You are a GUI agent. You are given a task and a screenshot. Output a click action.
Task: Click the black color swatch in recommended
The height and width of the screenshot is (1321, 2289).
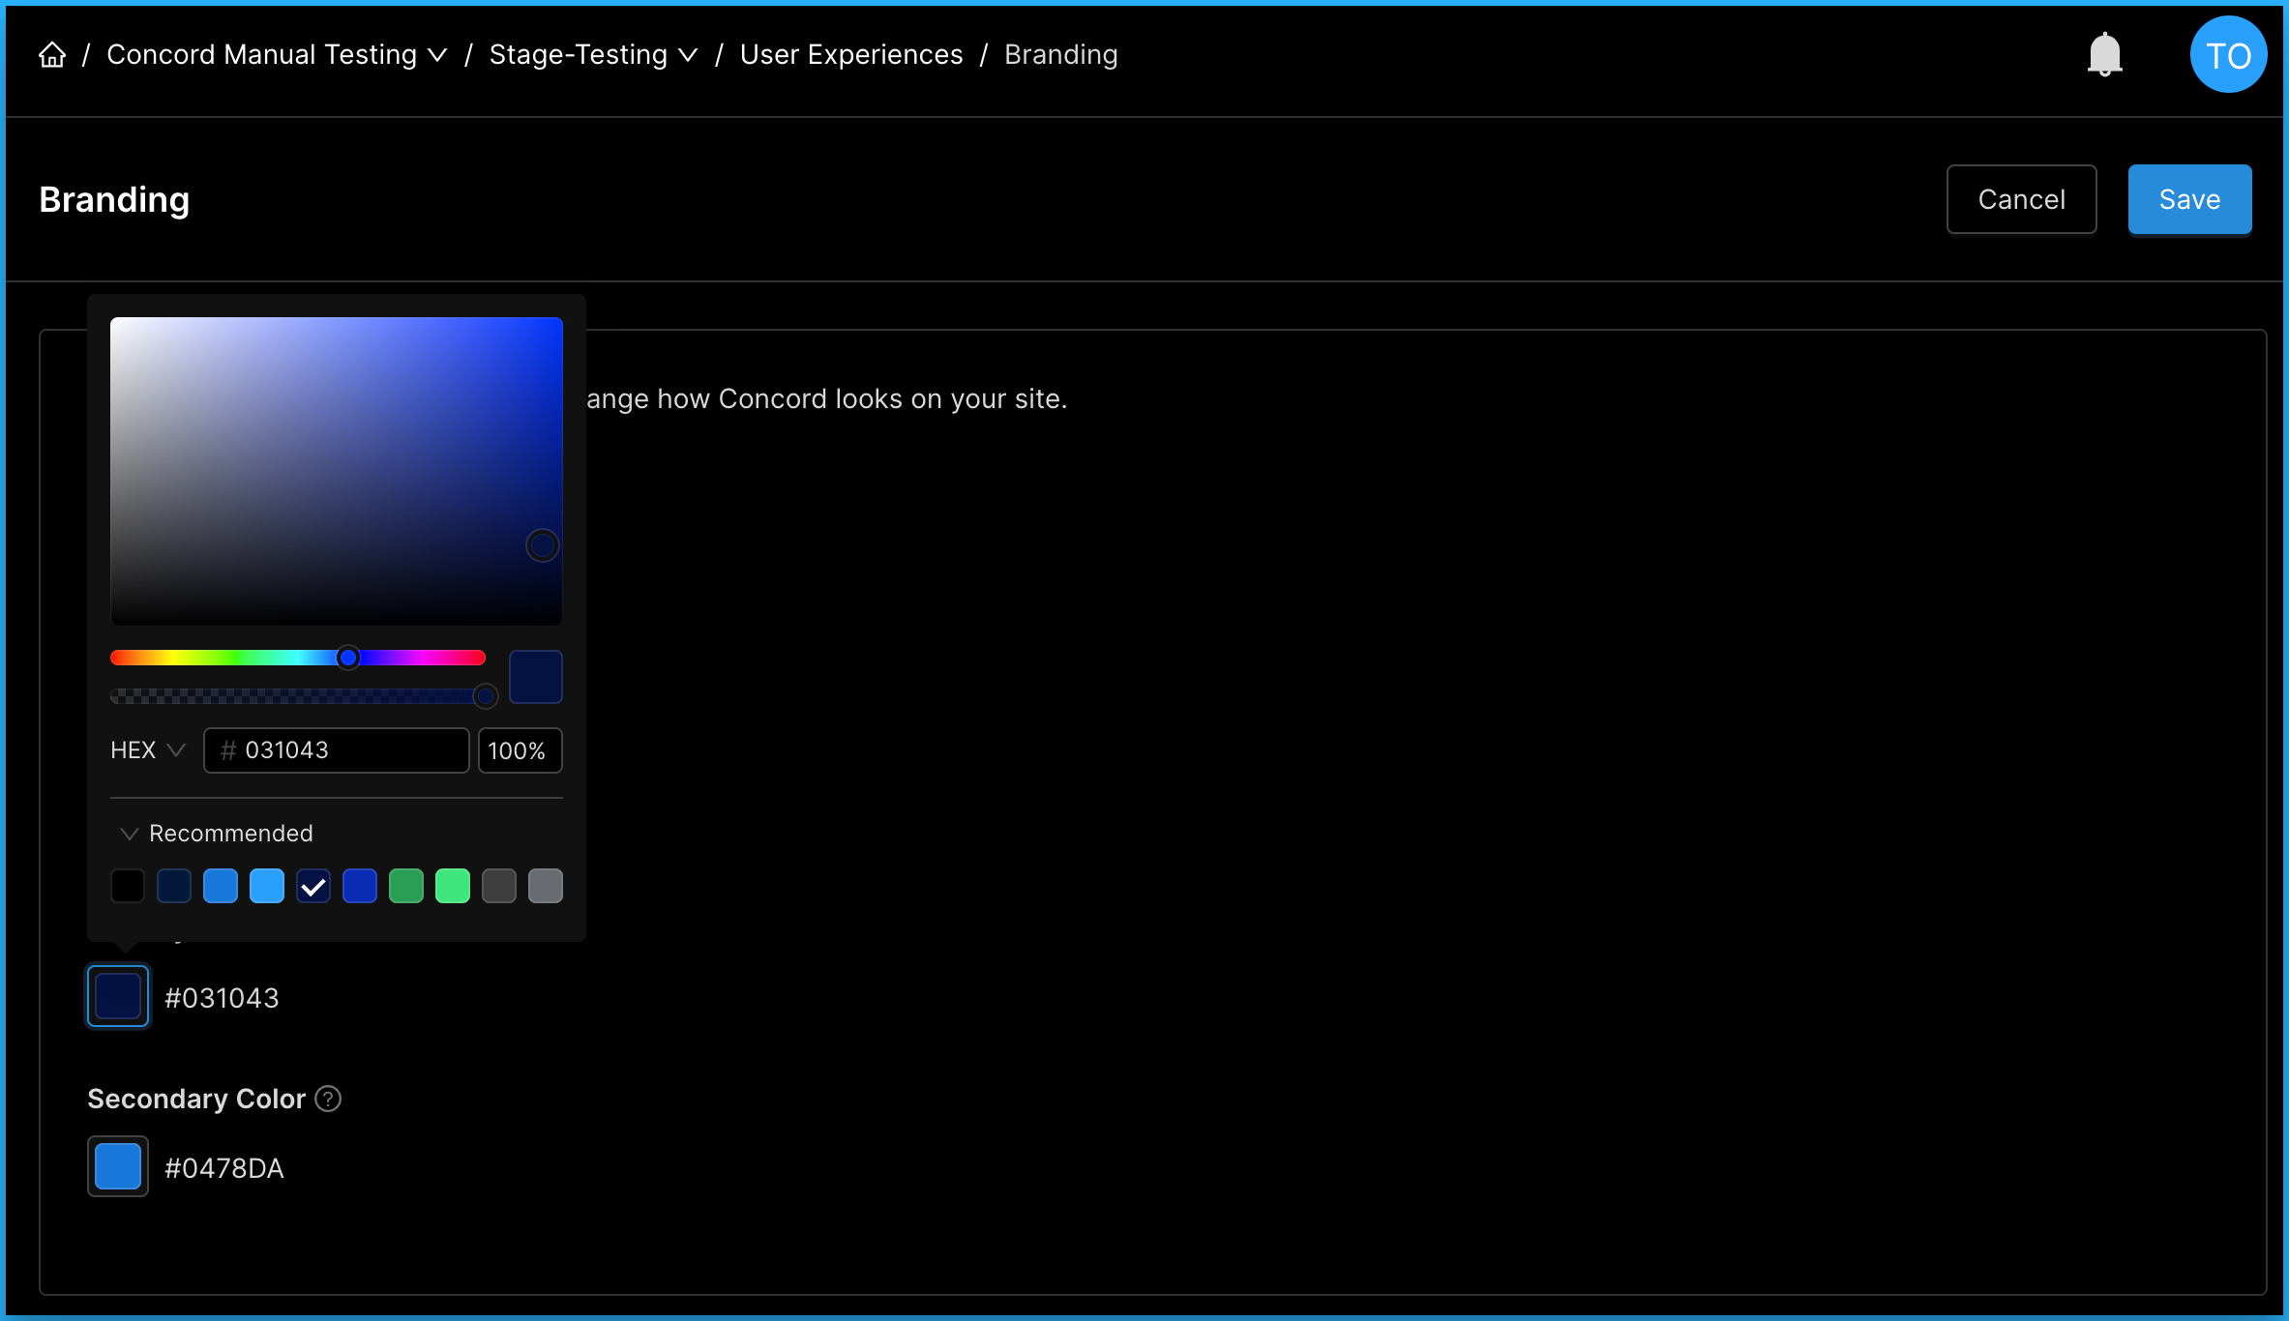(128, 886)
